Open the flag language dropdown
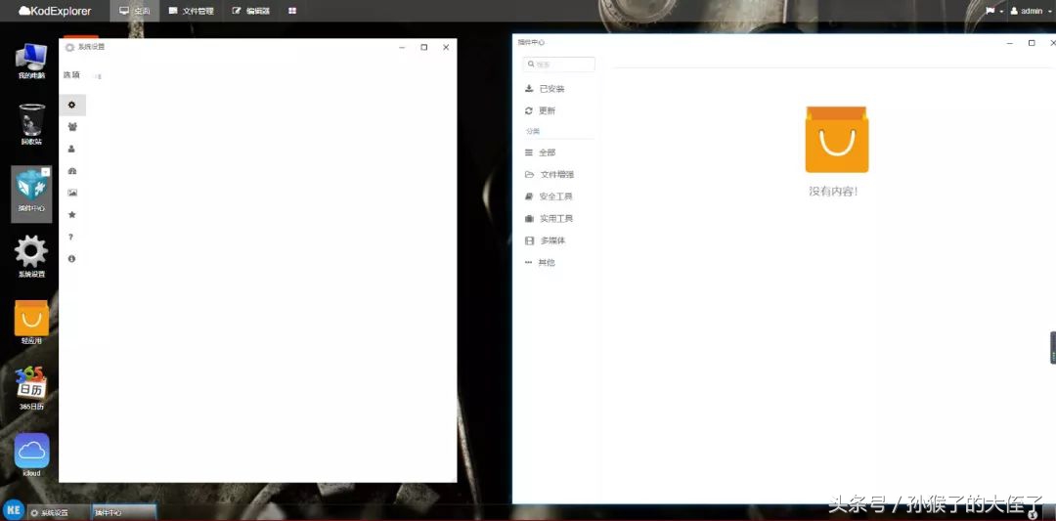This screenshot has height=521, width=1056. click(x=994, y=11)
